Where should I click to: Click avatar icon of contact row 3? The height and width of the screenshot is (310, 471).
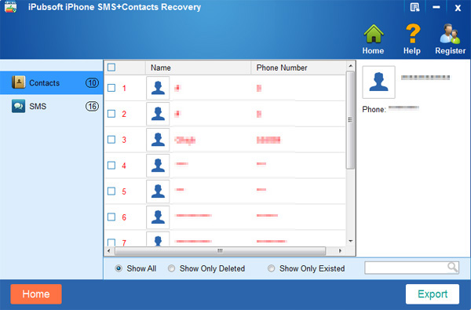[x=158, y=140]
